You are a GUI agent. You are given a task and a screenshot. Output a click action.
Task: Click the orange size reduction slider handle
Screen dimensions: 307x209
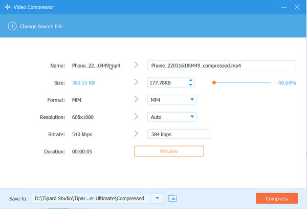tap(214, 82)
